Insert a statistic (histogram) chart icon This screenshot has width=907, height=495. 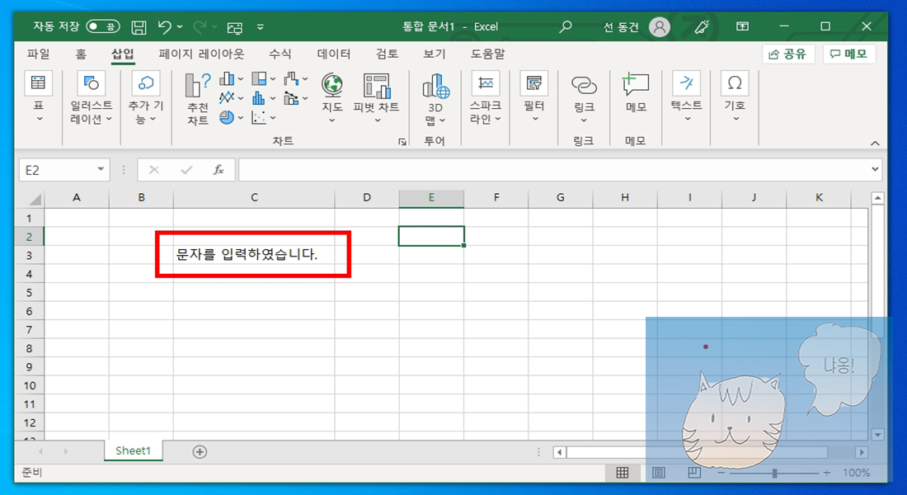click(259, 98)
